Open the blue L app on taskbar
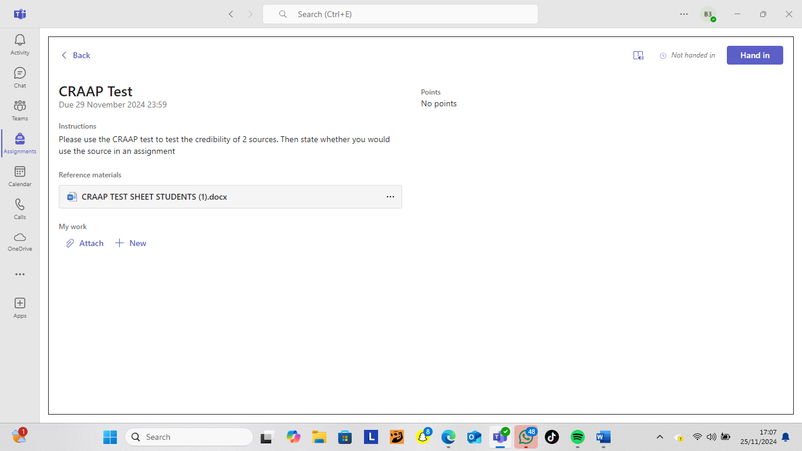The width and height of the screenshot is (802, 451). pos(370,437)
